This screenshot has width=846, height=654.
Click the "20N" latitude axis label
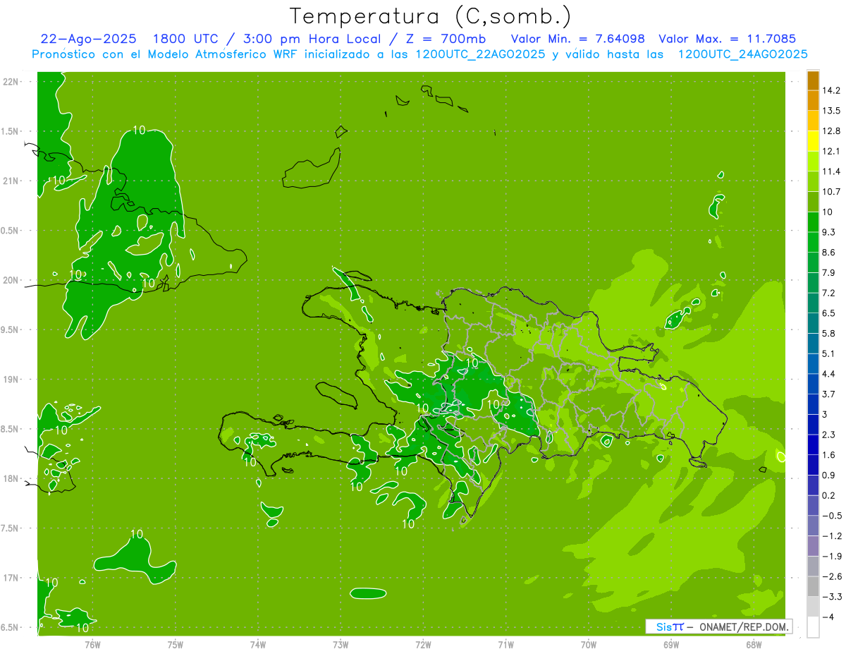11,281
